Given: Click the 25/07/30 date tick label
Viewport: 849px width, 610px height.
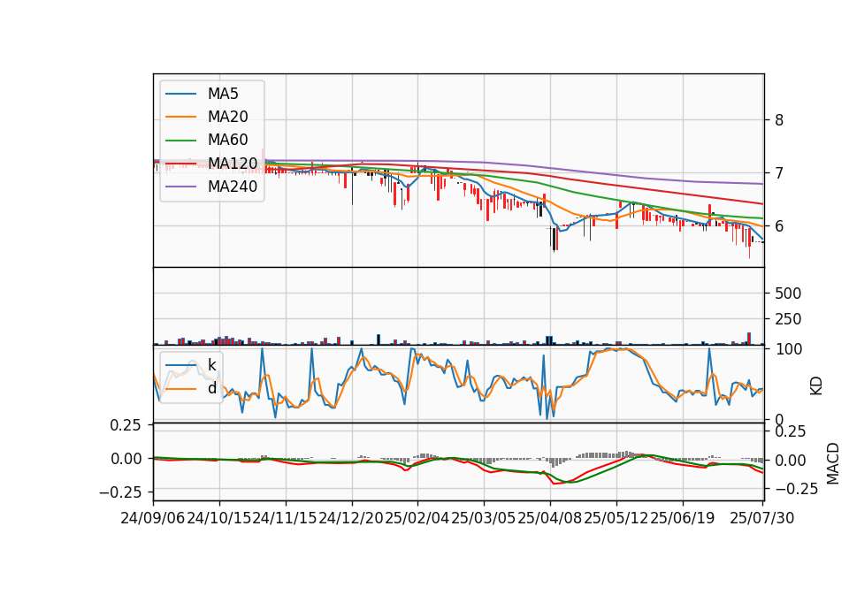Looking at the screenshot, I should [762, 518].
